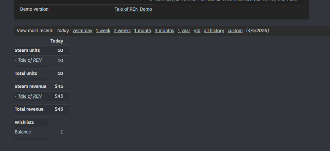Click the date text (4/5/2026)

(258, 31)
